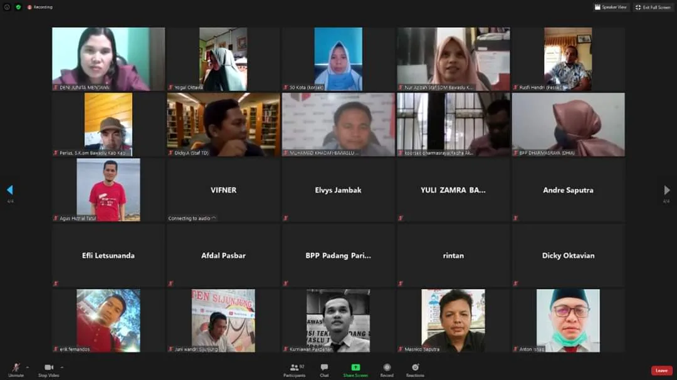Open the Reactions menu
Viewport: 677px width, 380px height.
point(415,368)
